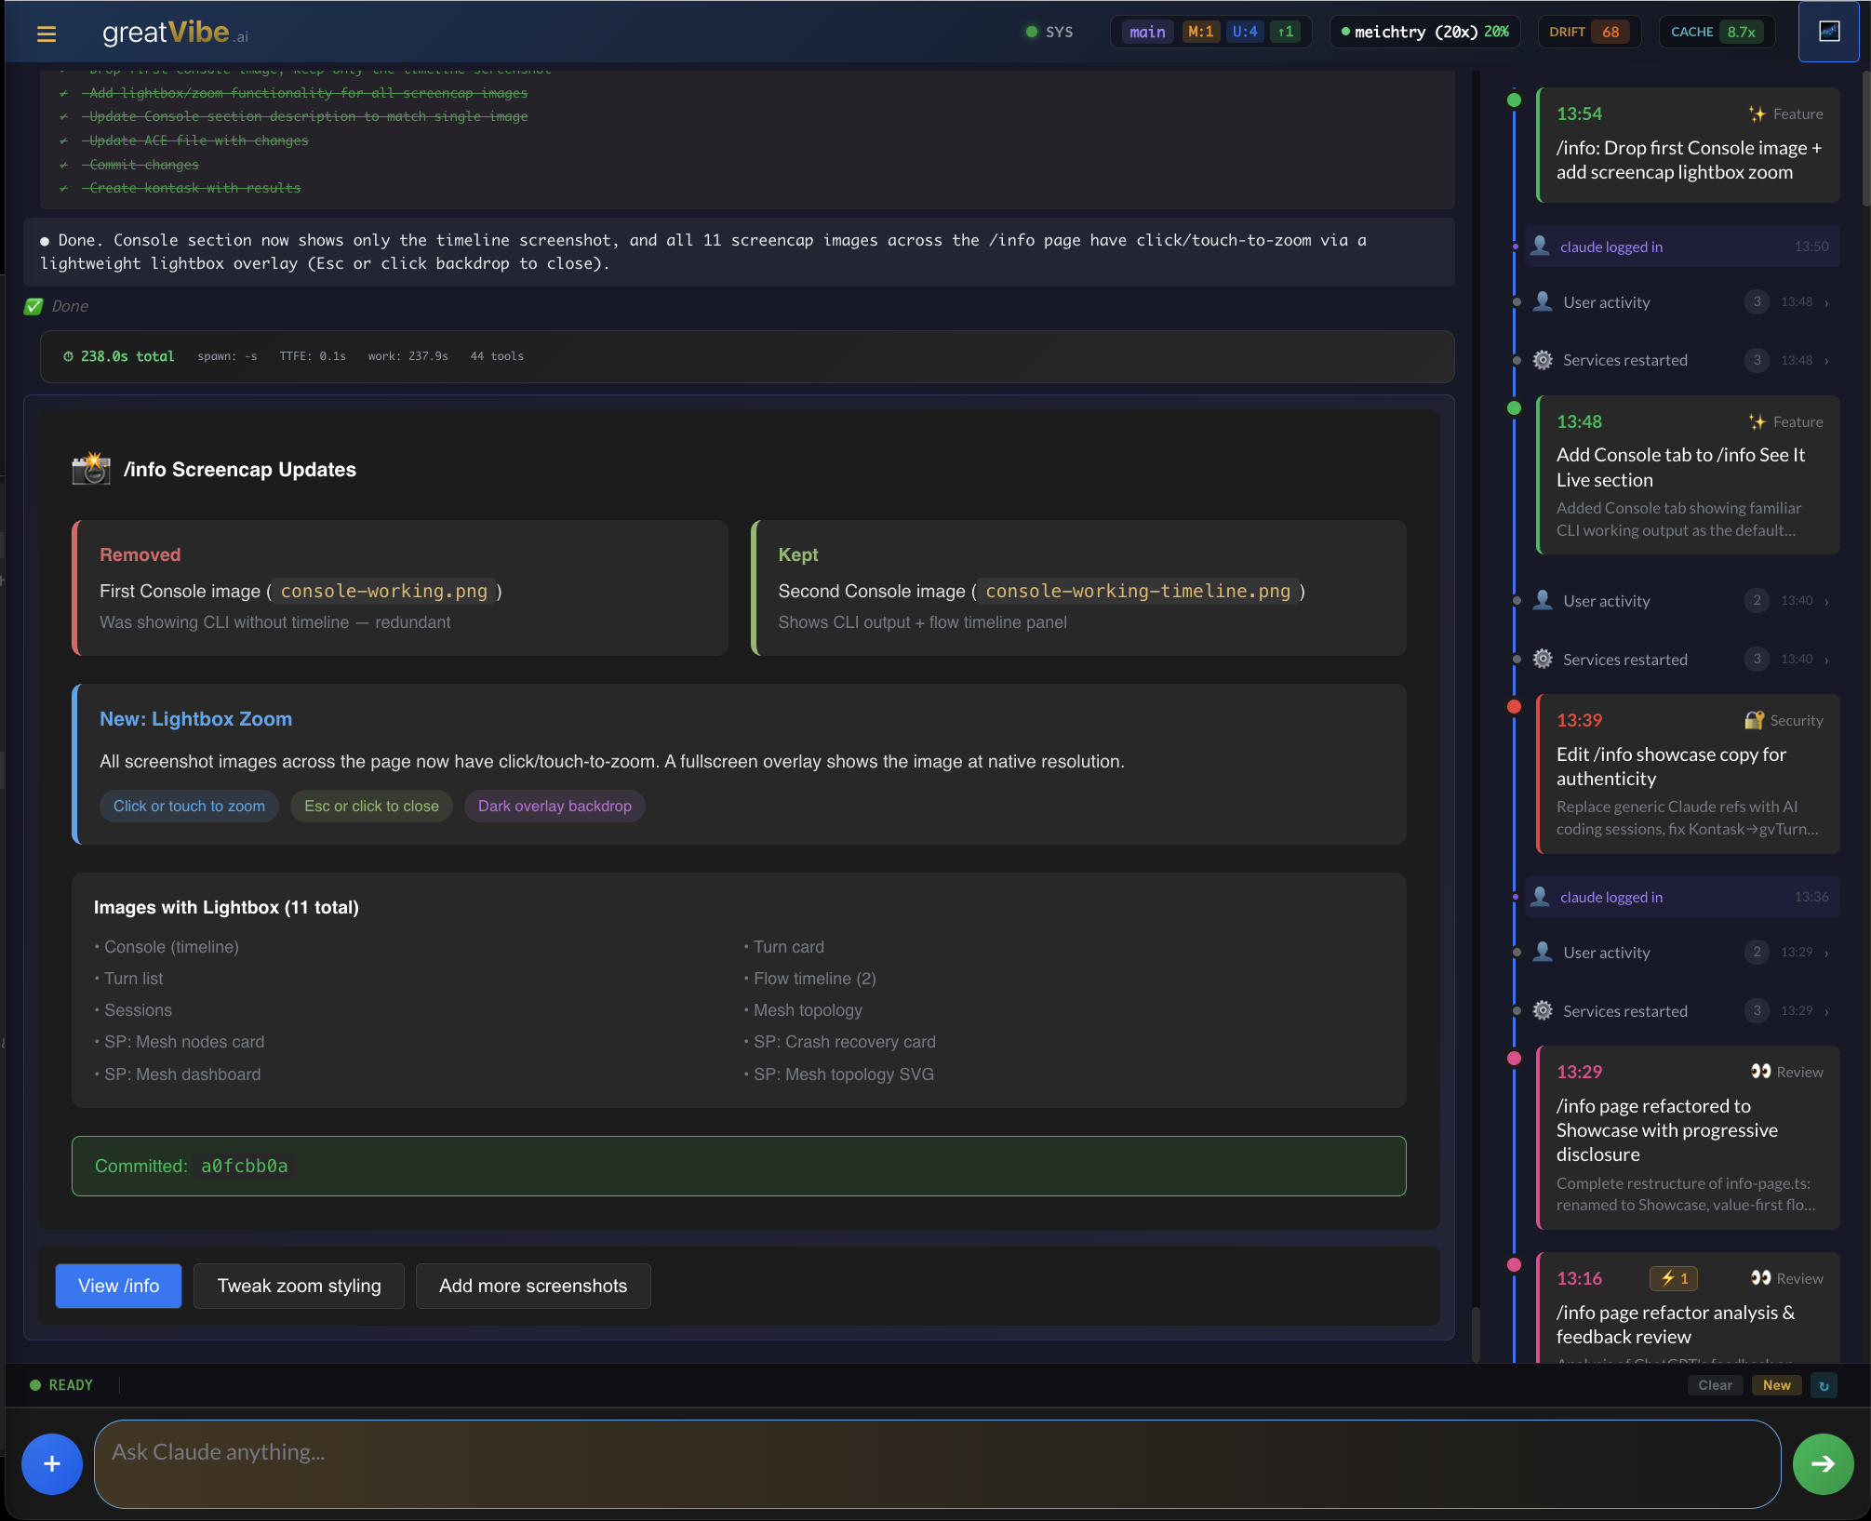Click the gear icon on Services restarted entry
Image resolution: width=1871 pixels, height=1521 pixels.
click(1542, 360)
